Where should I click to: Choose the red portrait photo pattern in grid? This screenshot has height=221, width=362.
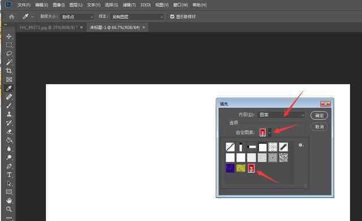(251, 168)
